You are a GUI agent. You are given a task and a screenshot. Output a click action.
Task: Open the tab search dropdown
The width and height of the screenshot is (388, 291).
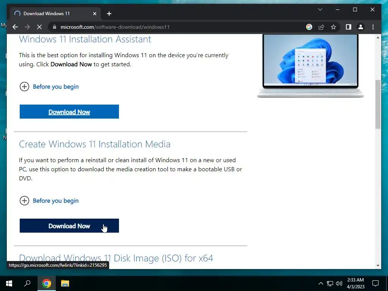point(320,9)
